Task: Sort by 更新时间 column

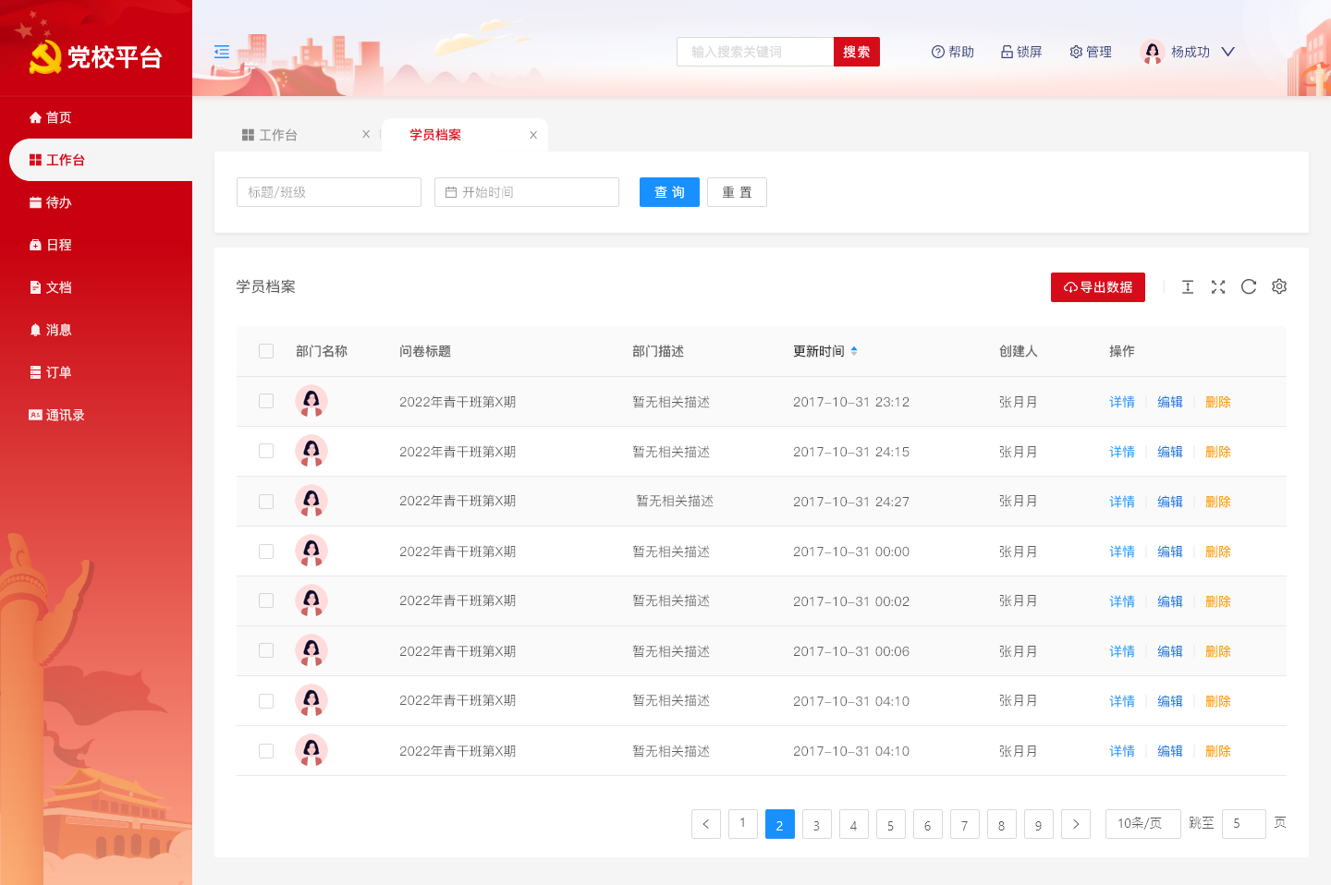Action: 854,351
